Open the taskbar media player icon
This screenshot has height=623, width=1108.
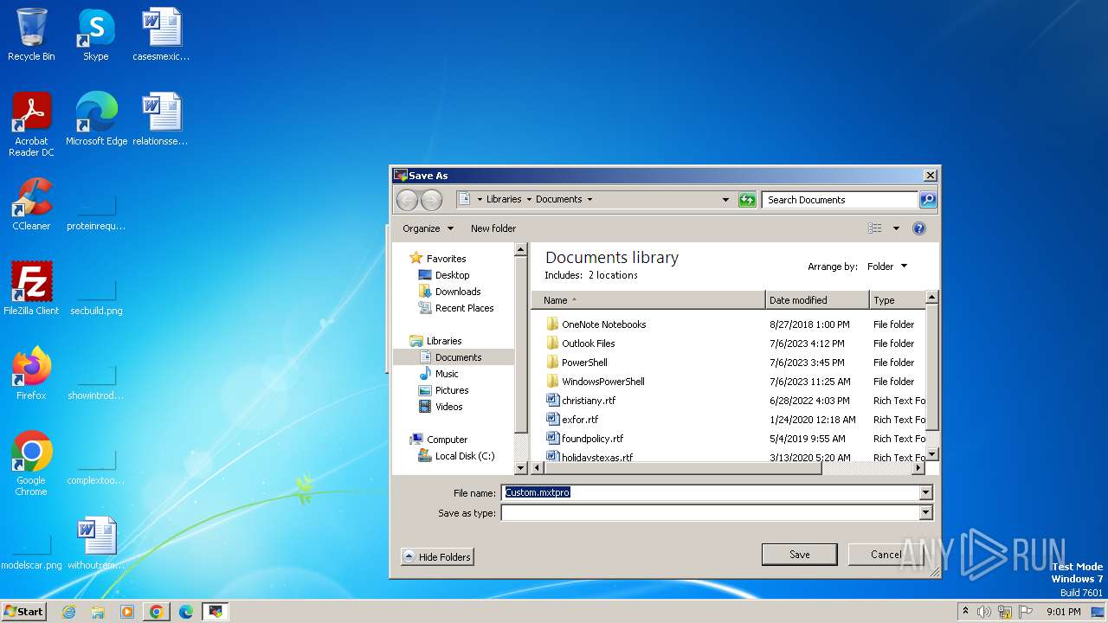pyautogui.click(x=127, y=612)
